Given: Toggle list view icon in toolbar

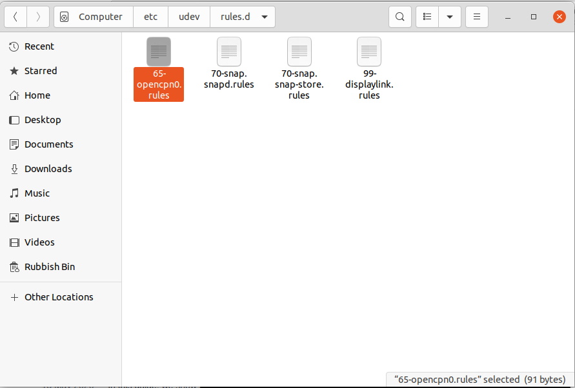Looking at the screenshot, I should click(427, 17).
